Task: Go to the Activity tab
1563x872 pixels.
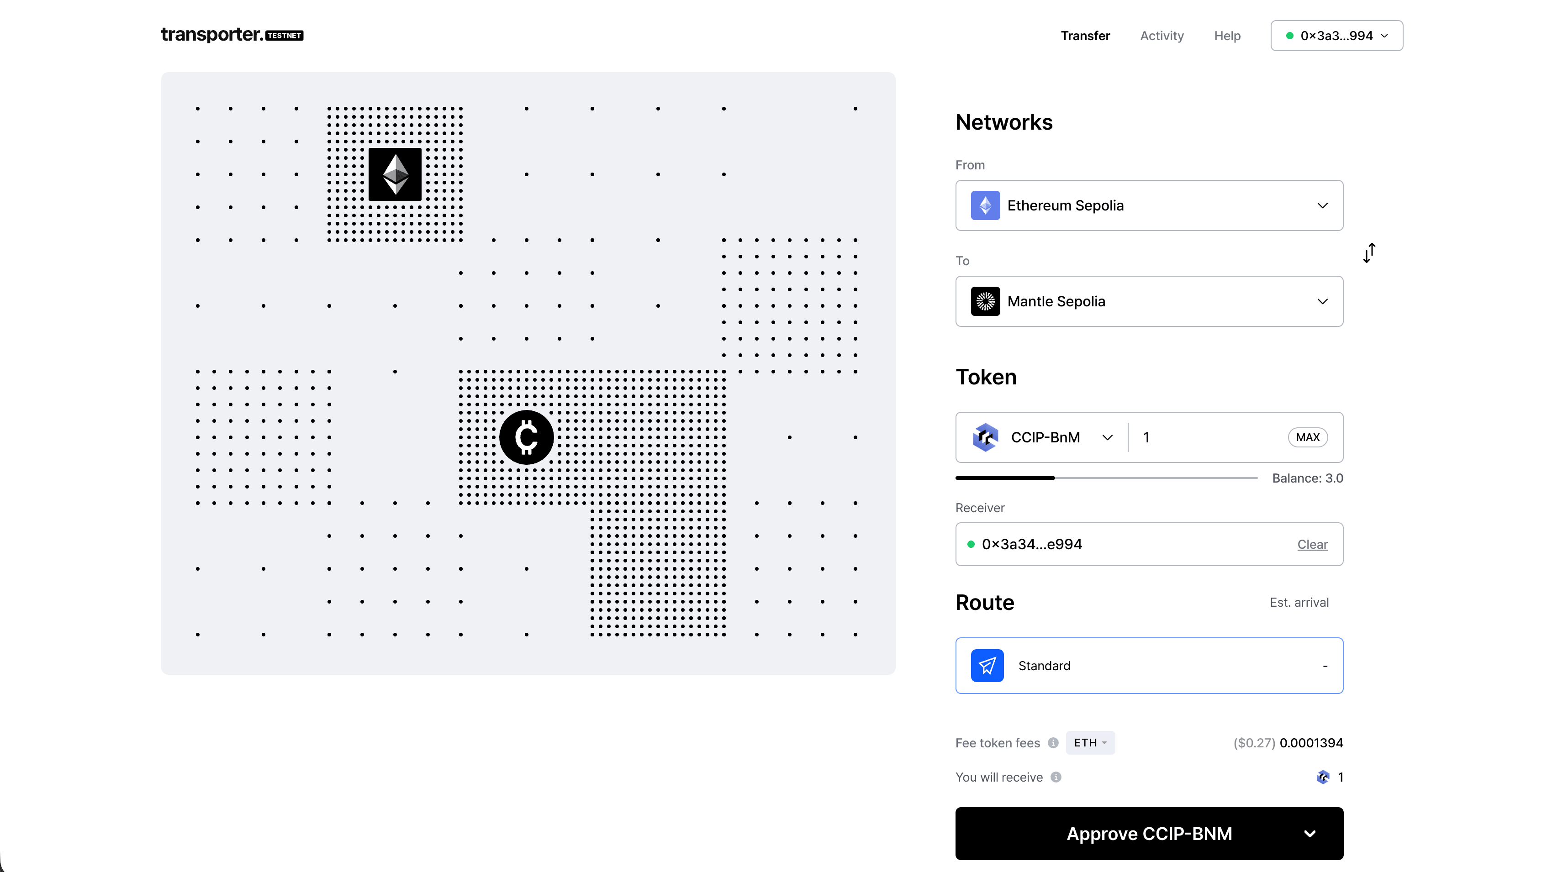Action: coord(1162,36)
